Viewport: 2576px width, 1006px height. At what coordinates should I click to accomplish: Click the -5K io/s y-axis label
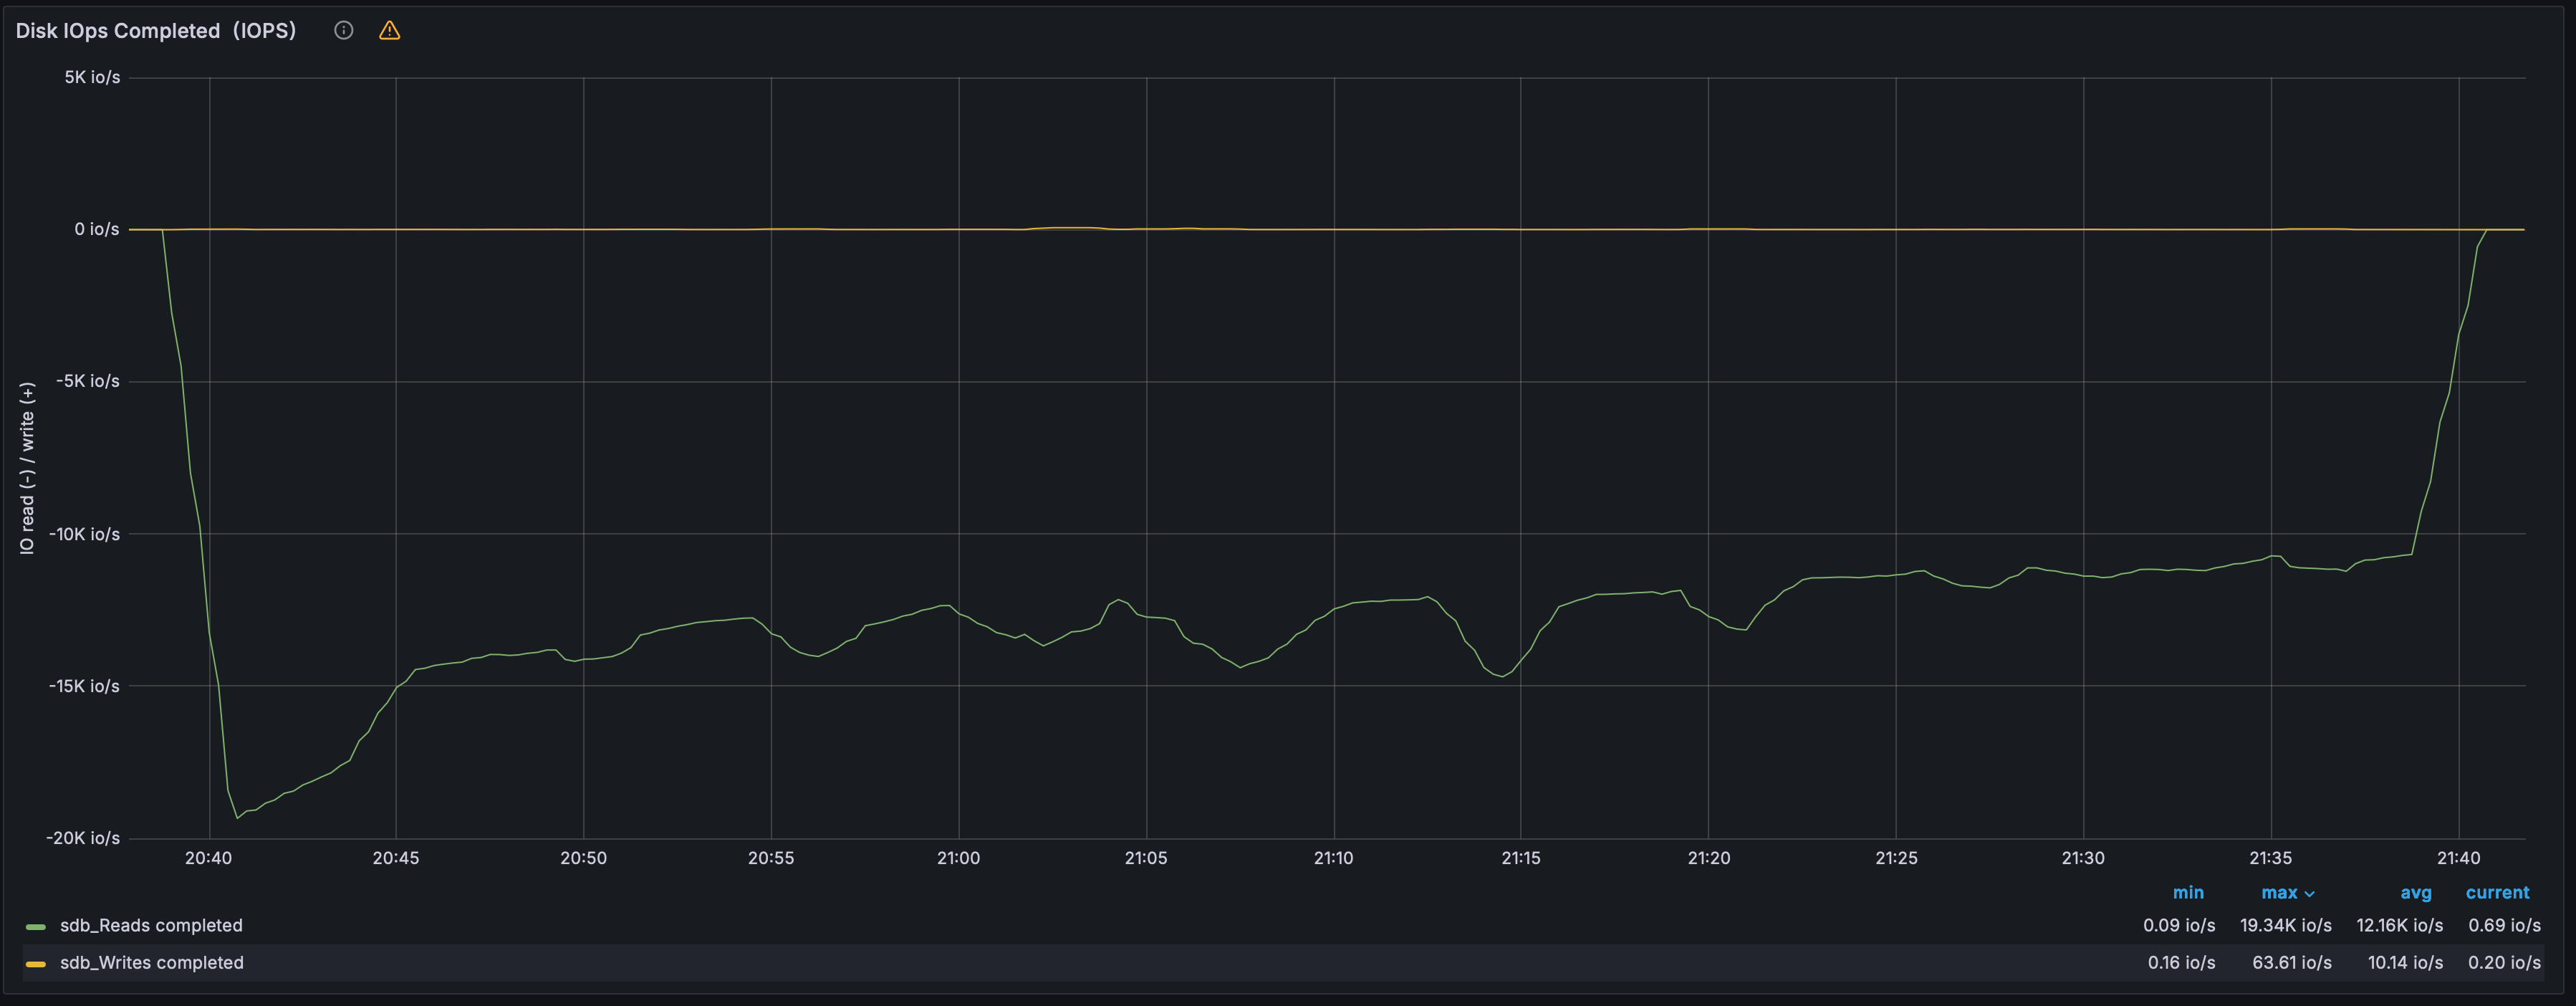click(x=87, y=381)
